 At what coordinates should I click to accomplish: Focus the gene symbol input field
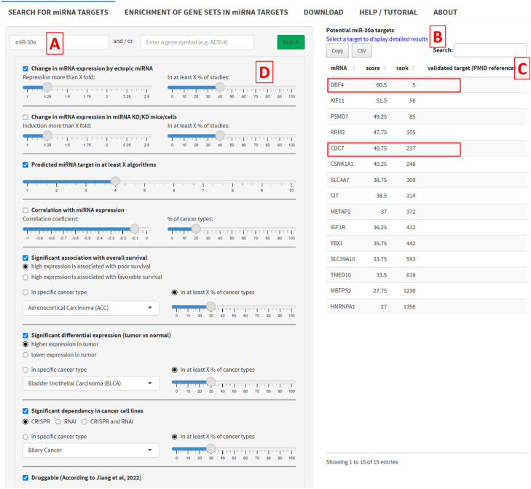197,42
